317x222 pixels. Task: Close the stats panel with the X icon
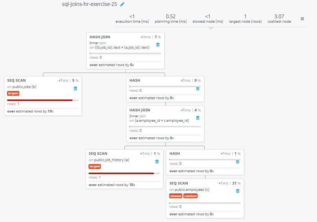pos(302,19)
